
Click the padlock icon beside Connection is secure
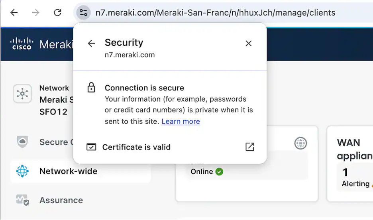[91, 88]
